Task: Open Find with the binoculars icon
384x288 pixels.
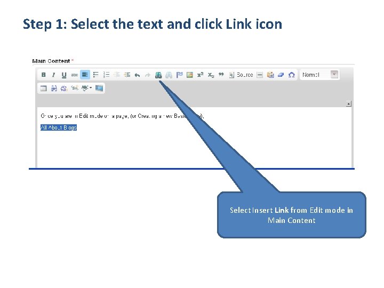Action: (x=54, y=88)
